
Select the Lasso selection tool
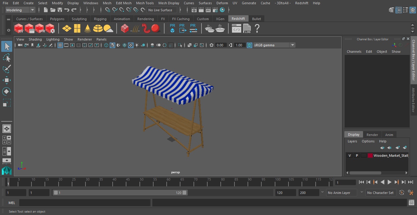(6, 58)
